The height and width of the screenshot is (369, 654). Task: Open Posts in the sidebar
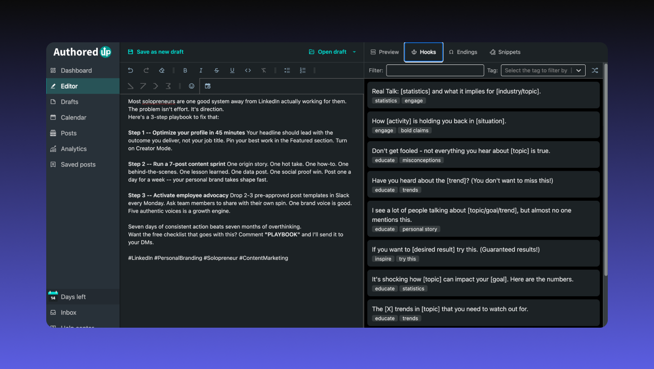pyautogui.click(x=83, y=133)
